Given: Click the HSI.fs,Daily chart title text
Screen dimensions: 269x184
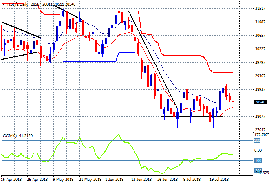Looking at the screenshot, I should (18, 4).
